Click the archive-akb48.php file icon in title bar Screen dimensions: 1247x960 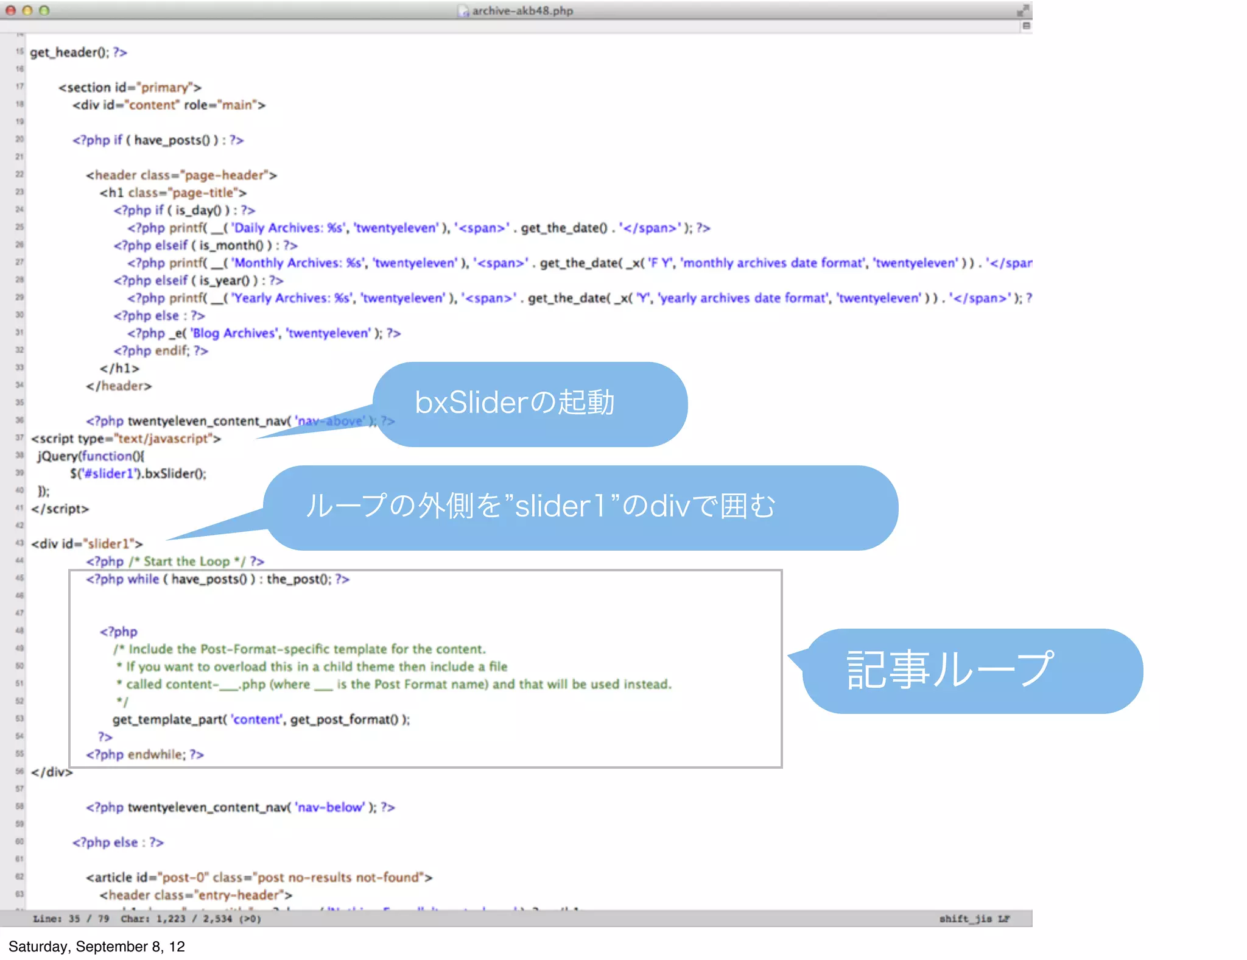(463, 10)
